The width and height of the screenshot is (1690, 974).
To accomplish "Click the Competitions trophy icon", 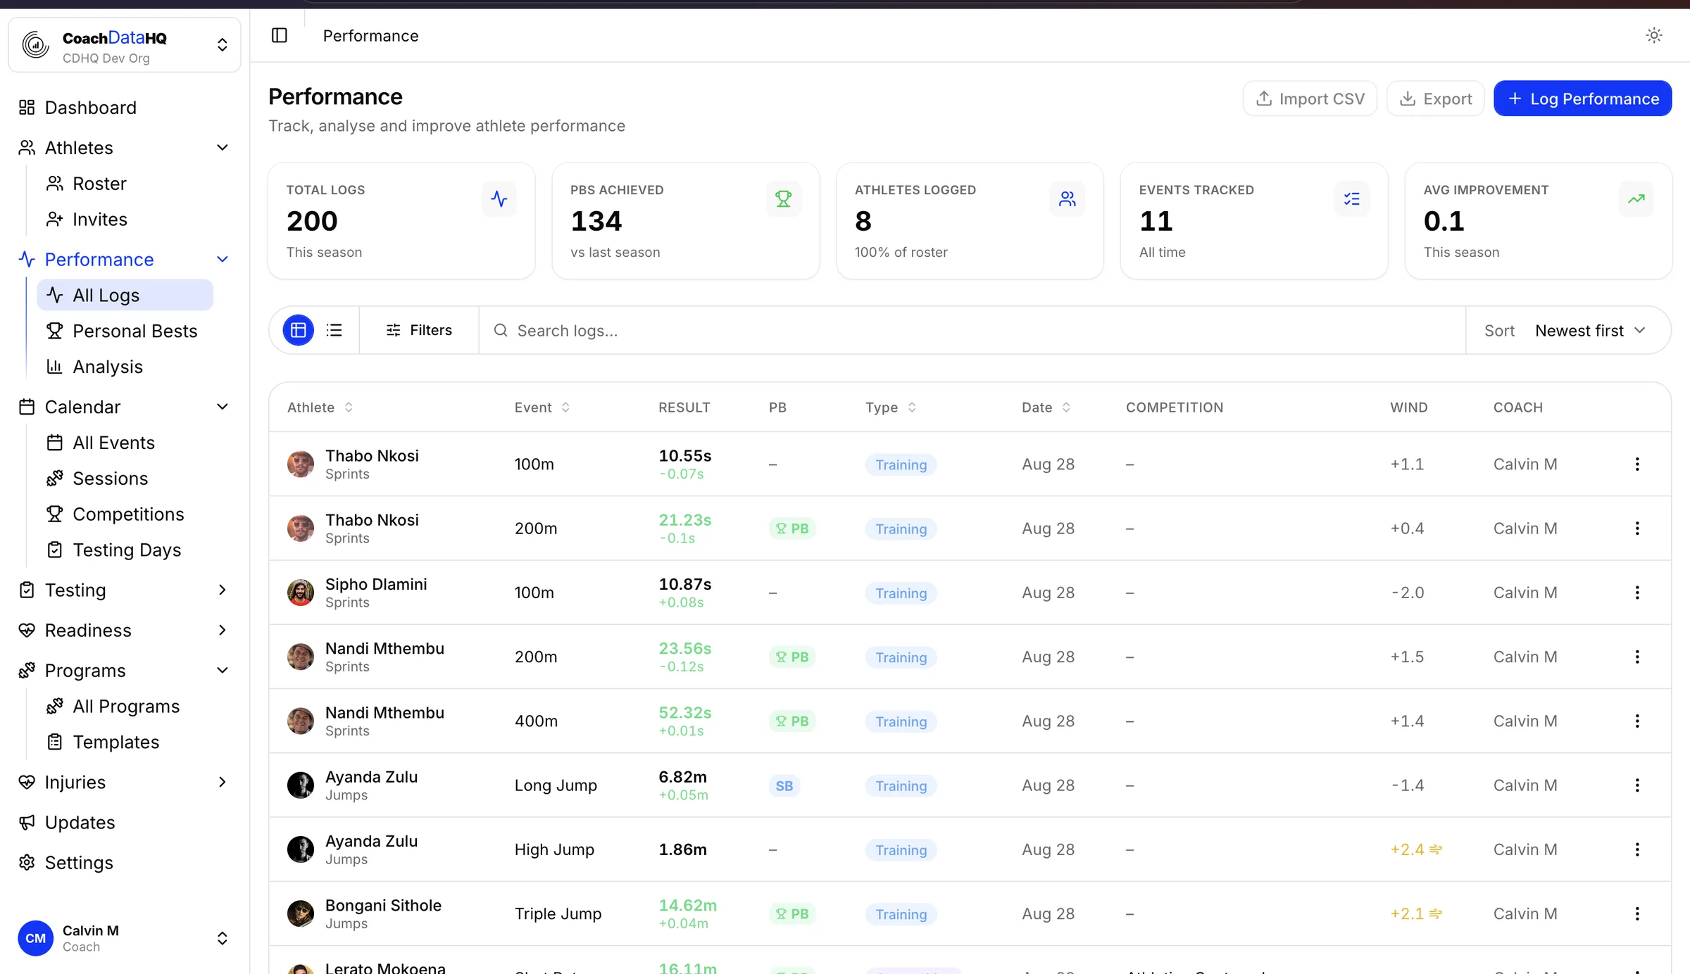I will tap(55, 514).
